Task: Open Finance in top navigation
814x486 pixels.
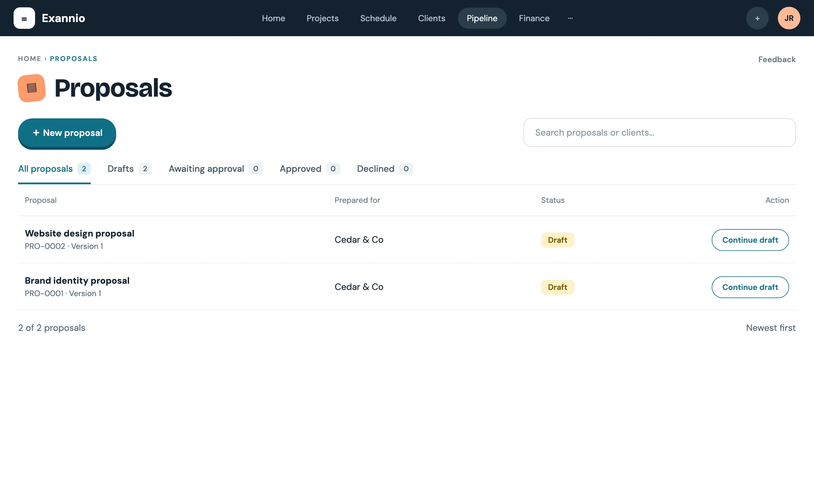Action: 534,18
